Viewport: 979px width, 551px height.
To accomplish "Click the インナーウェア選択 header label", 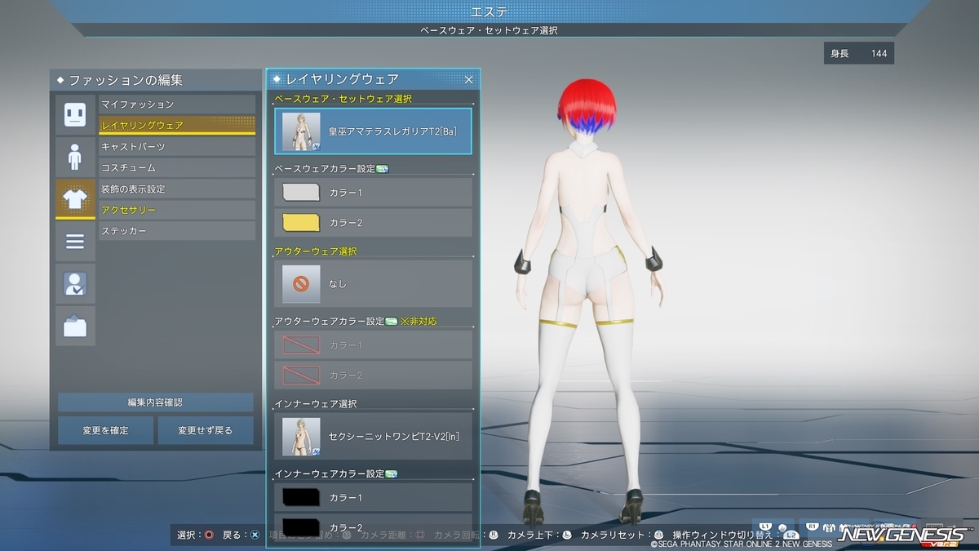I will (316, 404).
